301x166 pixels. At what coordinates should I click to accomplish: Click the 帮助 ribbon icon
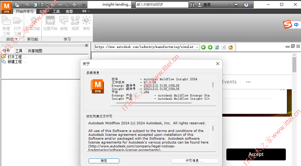86,23
